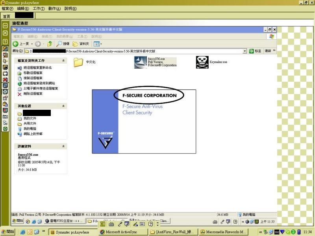Click the 34.6 MB size in the Explorer status bar
This screenshot has width=315, height=236.
click(222, 214)
